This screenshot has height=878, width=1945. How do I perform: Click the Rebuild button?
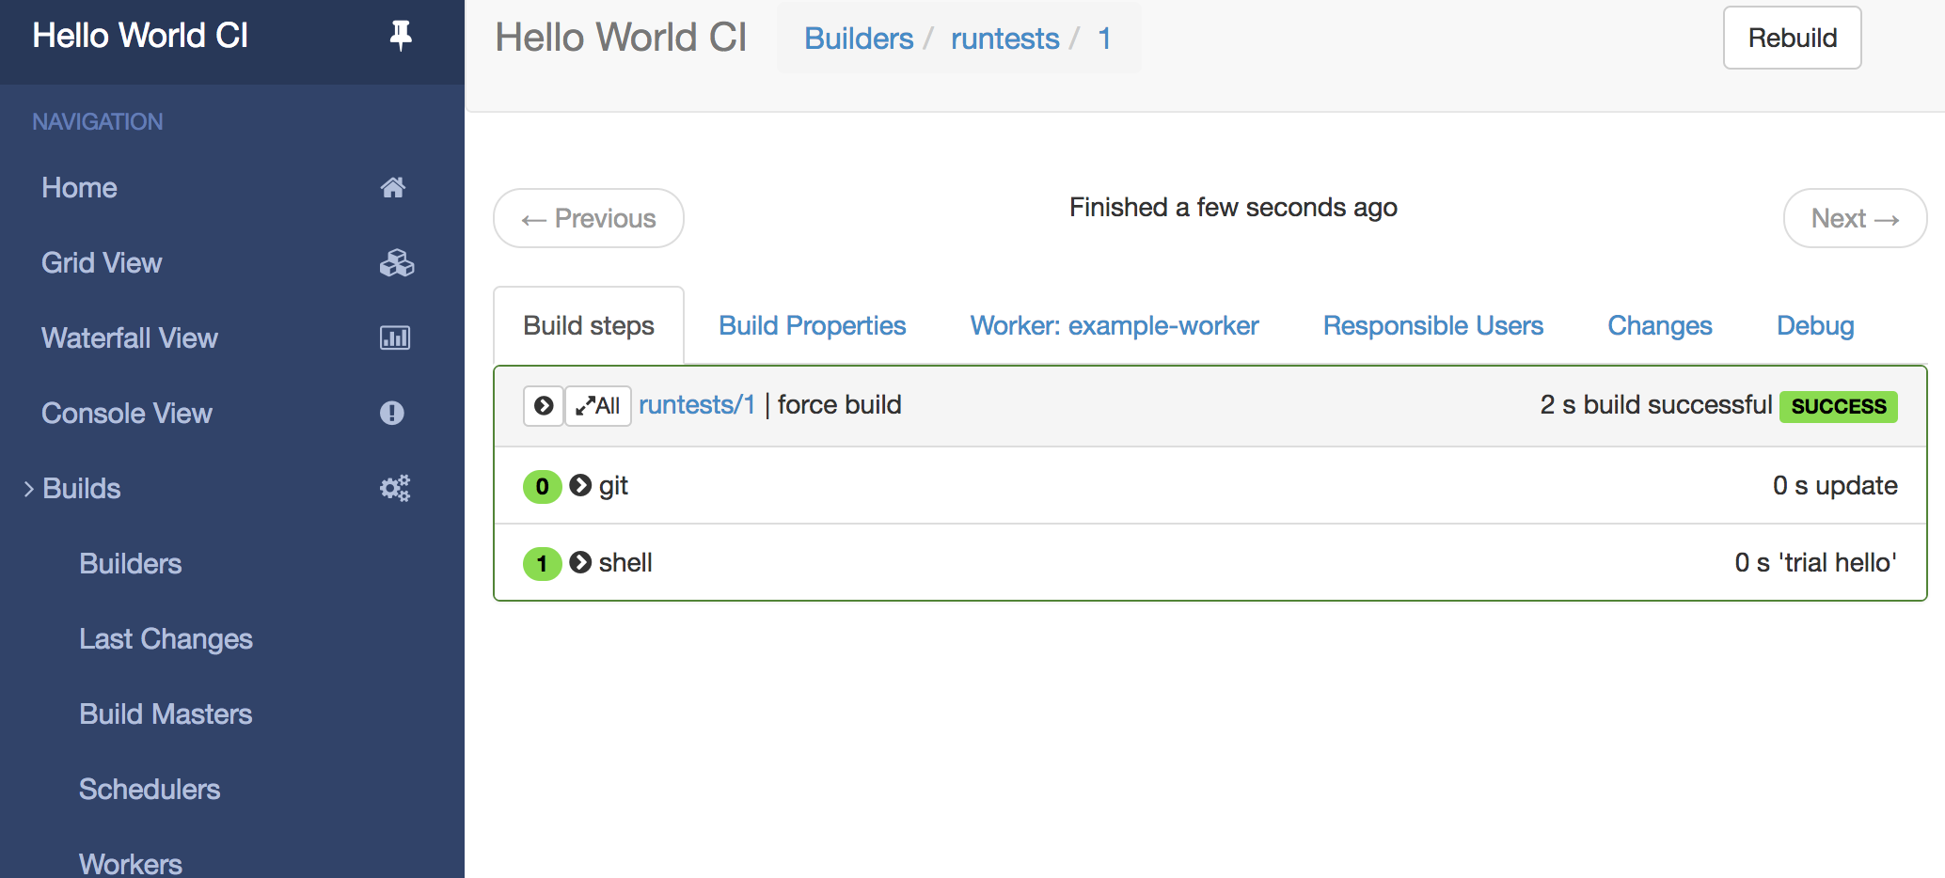click(x=1791, y=38)
